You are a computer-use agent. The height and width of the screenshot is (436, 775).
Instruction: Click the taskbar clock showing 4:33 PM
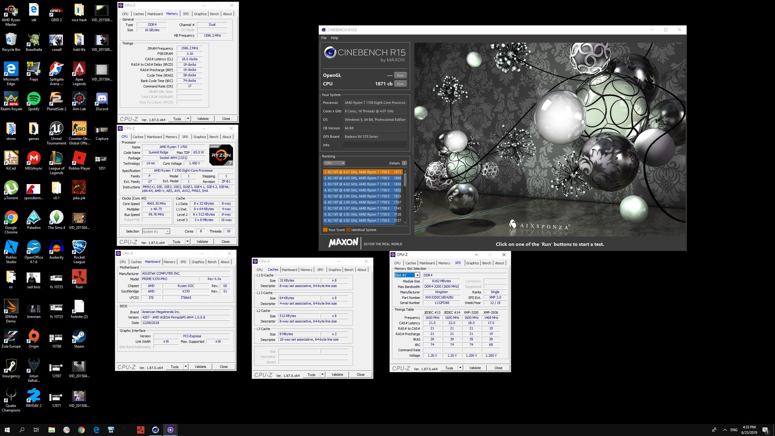pos(749,430)
